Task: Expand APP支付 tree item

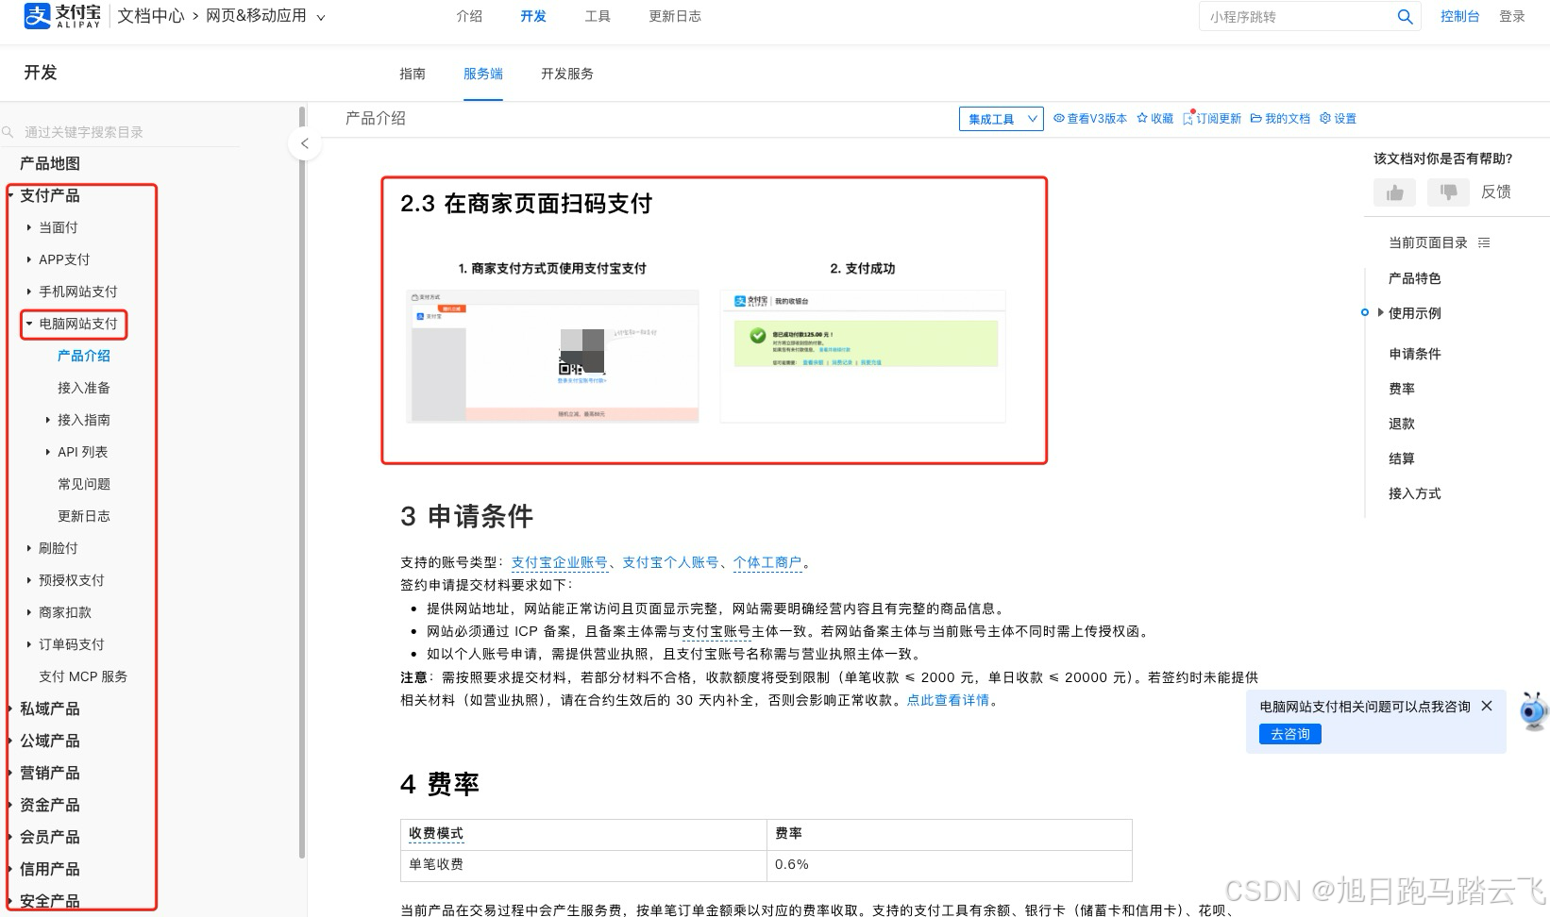Action: pyautogui.click(x=29, y=259)
